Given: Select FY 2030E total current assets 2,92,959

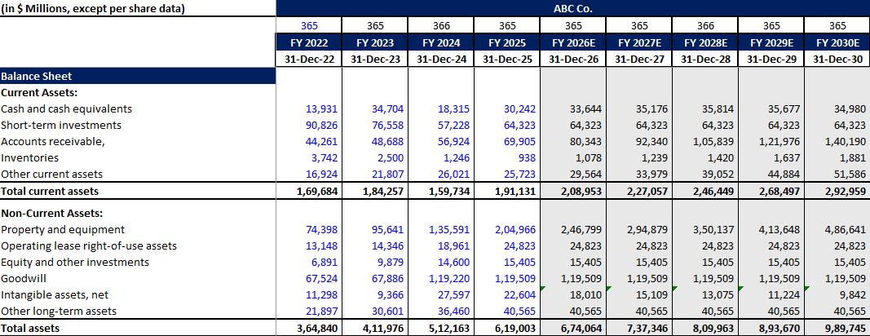Looking at the screenshot, I should [x=846, y=191].
